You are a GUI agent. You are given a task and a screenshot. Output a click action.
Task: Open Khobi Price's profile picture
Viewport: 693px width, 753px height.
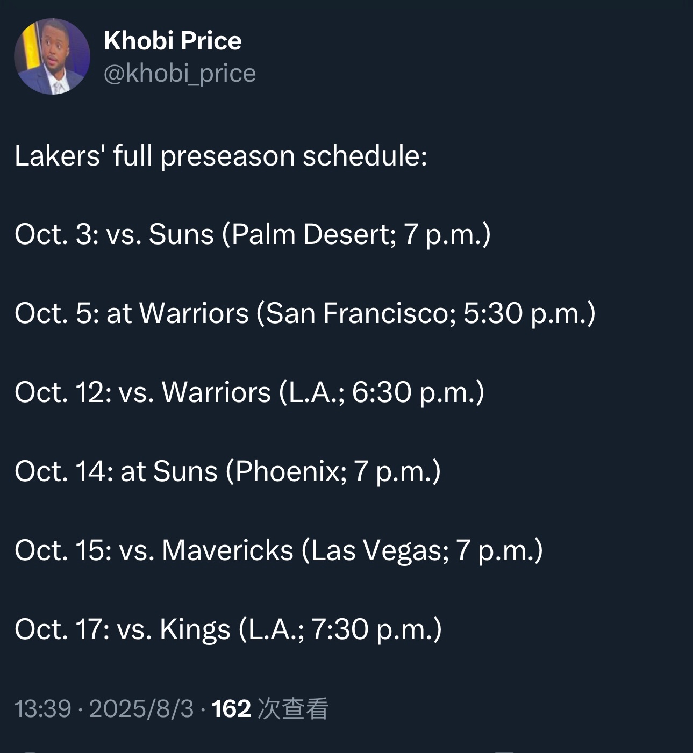[52, 56]
